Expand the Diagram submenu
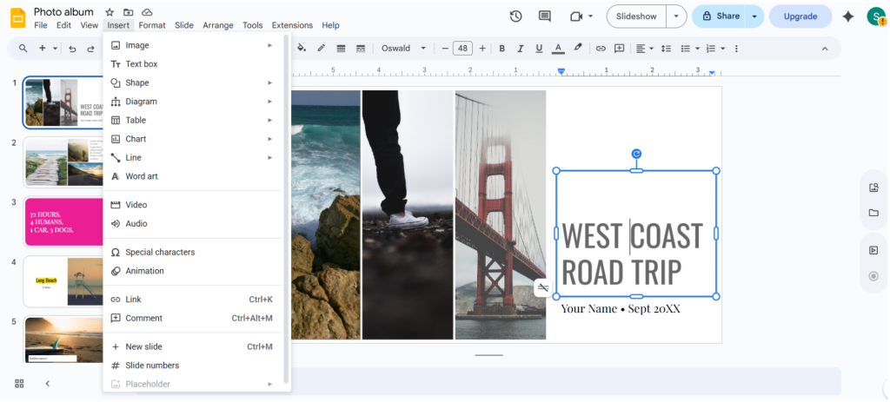 (192, 102)
